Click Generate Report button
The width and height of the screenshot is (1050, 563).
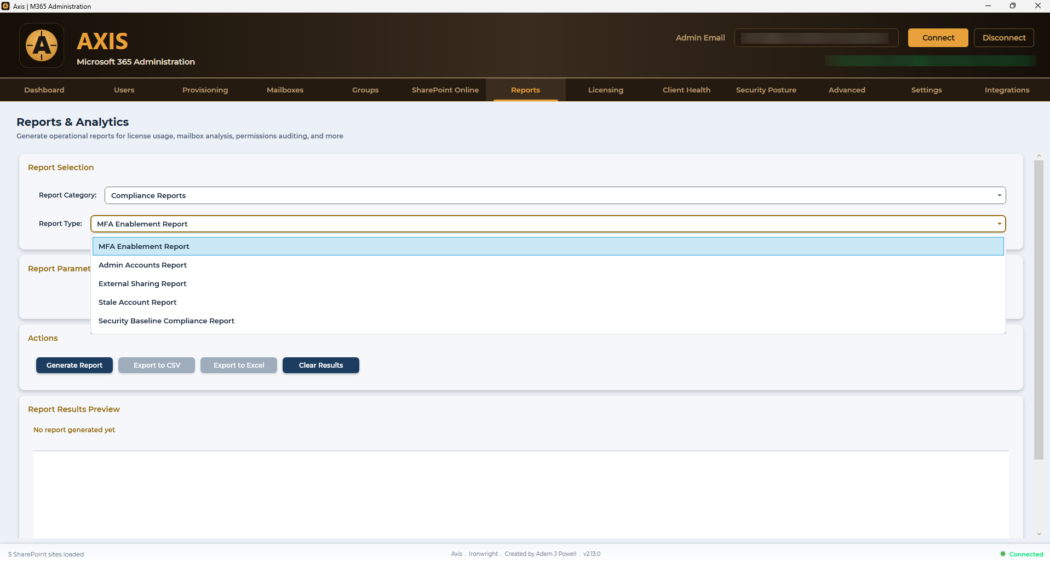[x=74, y=365]
